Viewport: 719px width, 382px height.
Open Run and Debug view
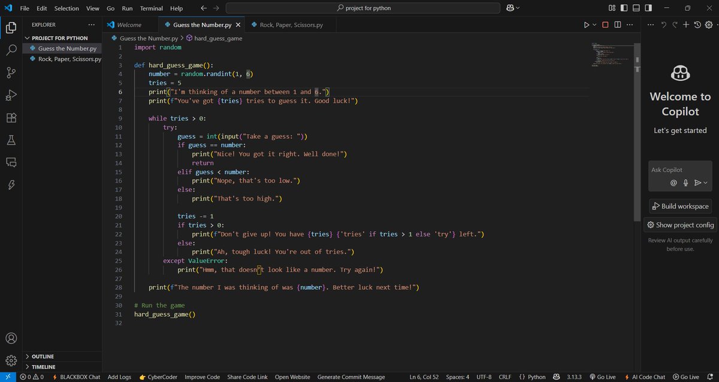coord(11,95)
